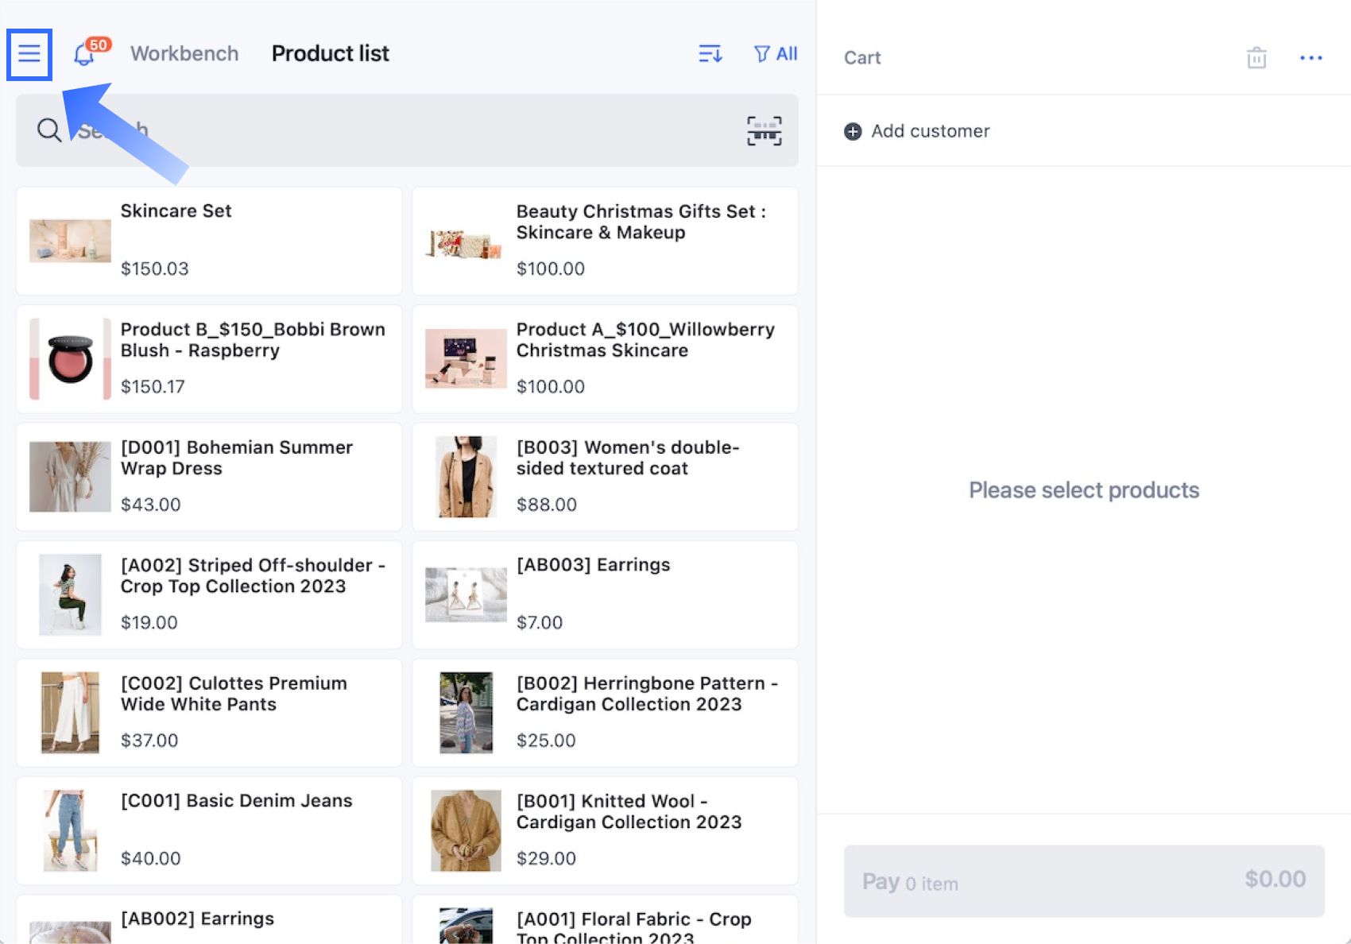Switch to the Workbench tab
The image size is (1351, 944).
pos(184,54)
